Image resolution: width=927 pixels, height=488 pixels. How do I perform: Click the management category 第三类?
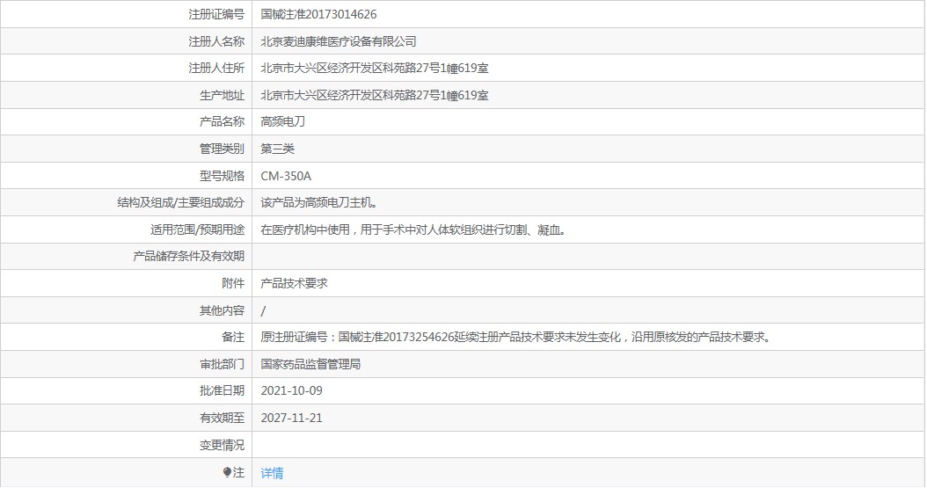277,149
